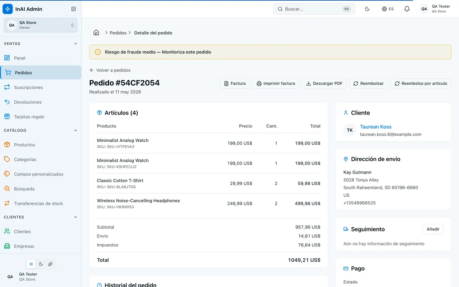The image size is (459, 287).
Task: Click the Seguimiento truck icon
Action: pyautogui.click(x=346, y=229)
